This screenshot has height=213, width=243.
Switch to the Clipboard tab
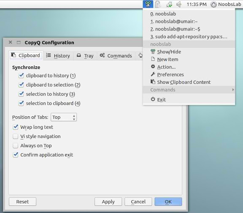(26, 55)
